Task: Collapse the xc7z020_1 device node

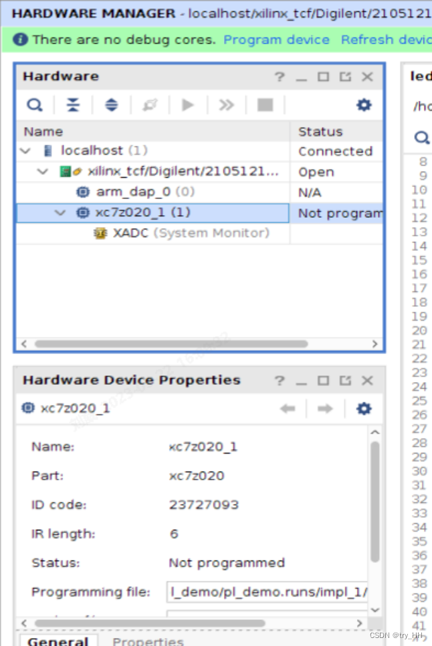Action: coord(60,212)
